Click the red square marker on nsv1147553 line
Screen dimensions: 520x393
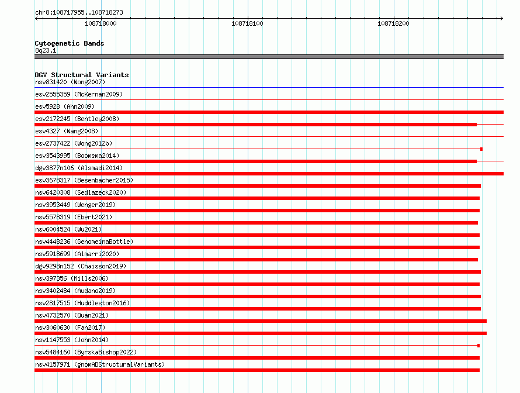tap(479, 346)
